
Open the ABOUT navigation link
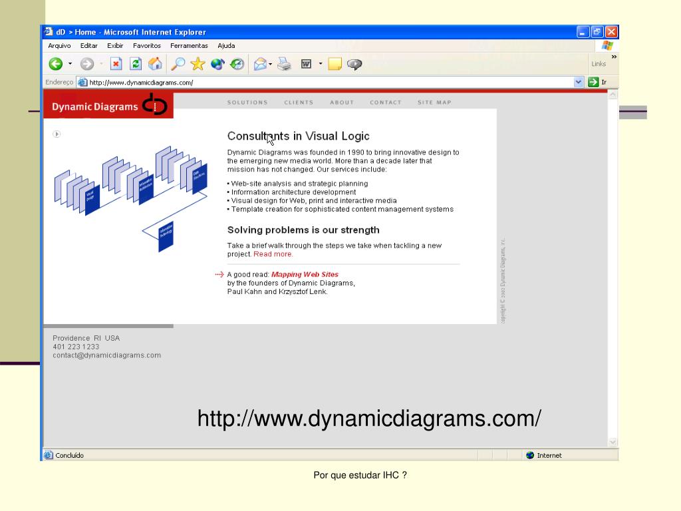point(342,102)
